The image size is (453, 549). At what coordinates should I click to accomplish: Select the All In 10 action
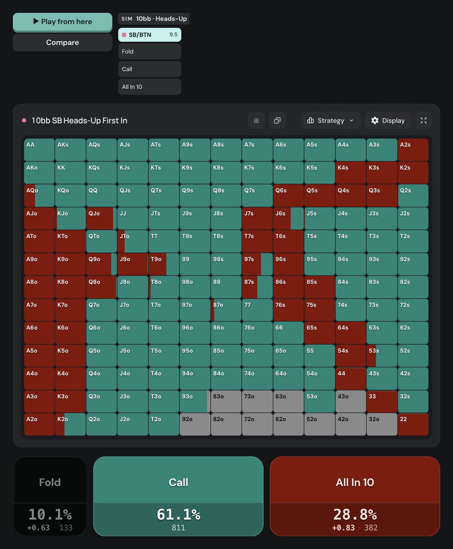tap(149, 87)
